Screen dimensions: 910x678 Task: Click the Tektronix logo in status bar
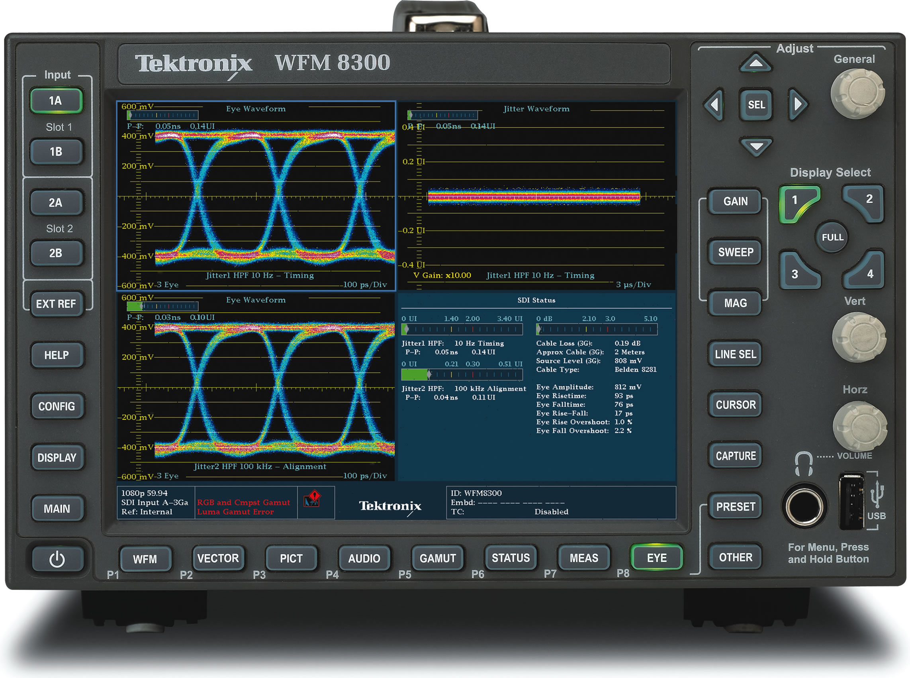390,507
